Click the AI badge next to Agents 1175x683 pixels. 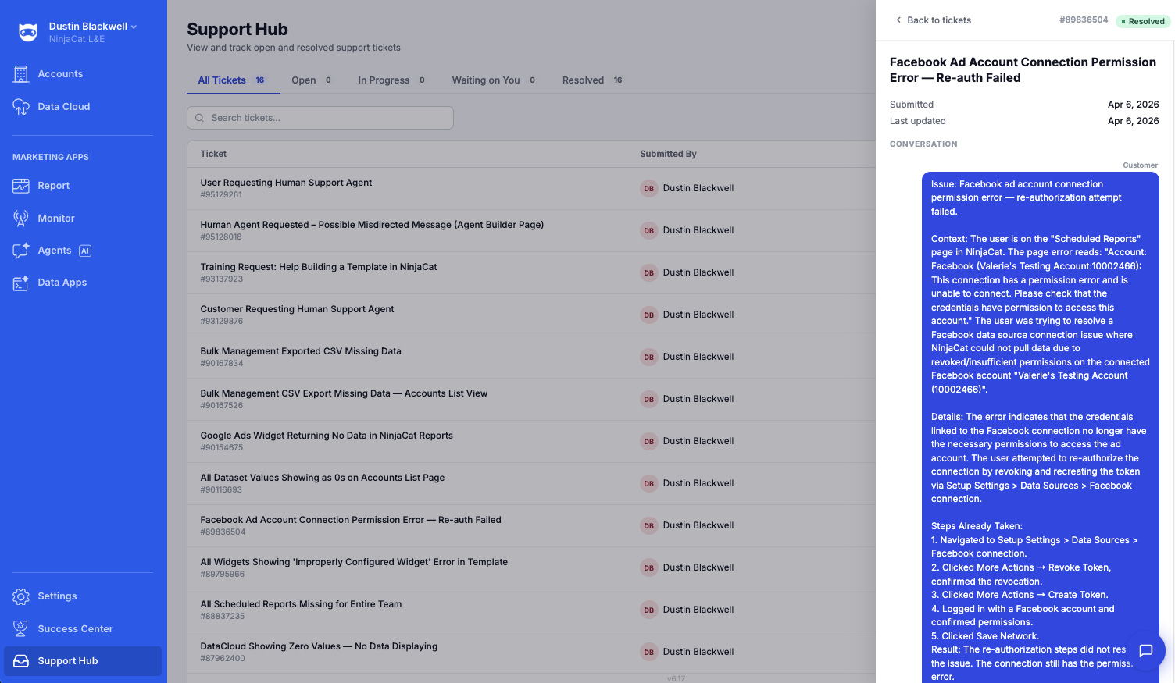85,251
